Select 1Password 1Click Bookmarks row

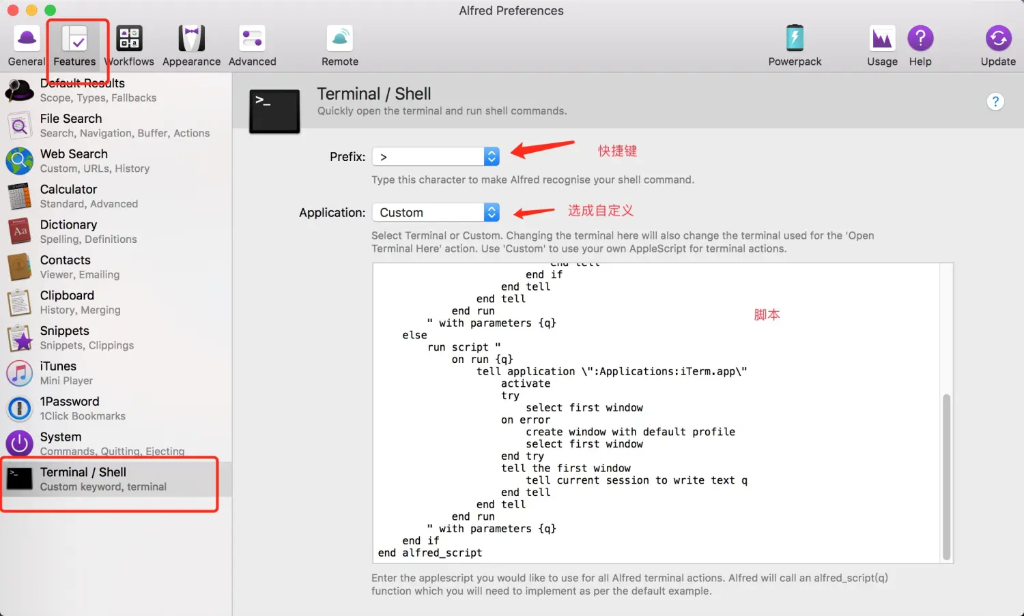pyautogui.click(x=116, y=409)
